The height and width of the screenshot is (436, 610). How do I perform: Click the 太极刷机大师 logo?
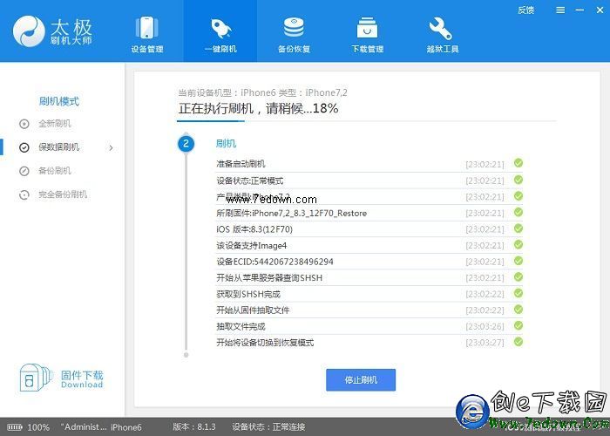tap(52, 32)
